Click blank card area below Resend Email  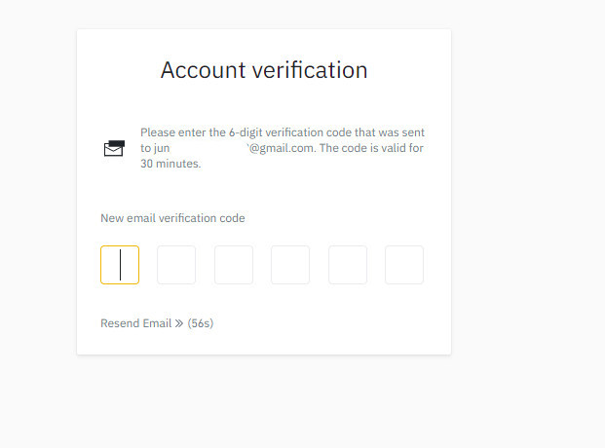264,343
